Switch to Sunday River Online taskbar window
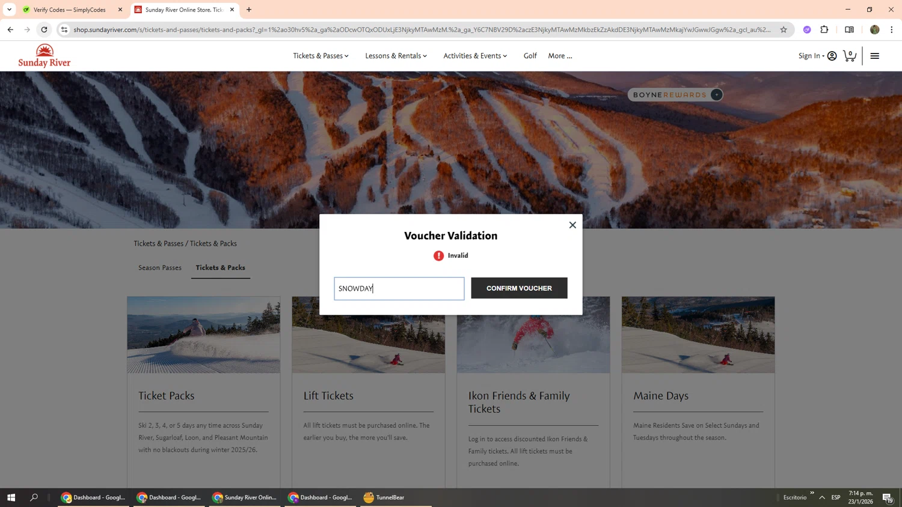The image size is (902, 507). (245, 497)
